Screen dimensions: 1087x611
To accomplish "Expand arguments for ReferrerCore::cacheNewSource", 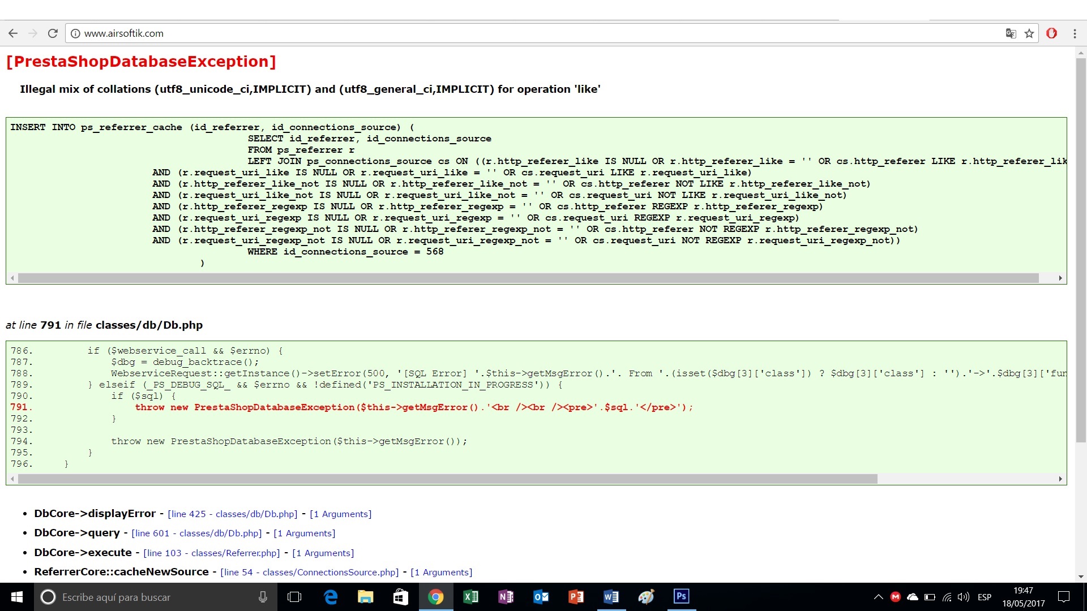I will point(441,573).
